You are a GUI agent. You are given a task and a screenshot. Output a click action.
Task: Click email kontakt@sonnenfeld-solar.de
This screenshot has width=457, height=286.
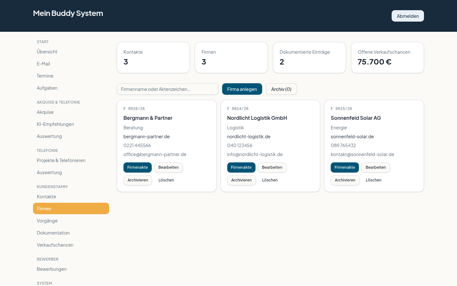tap(362, 154)
